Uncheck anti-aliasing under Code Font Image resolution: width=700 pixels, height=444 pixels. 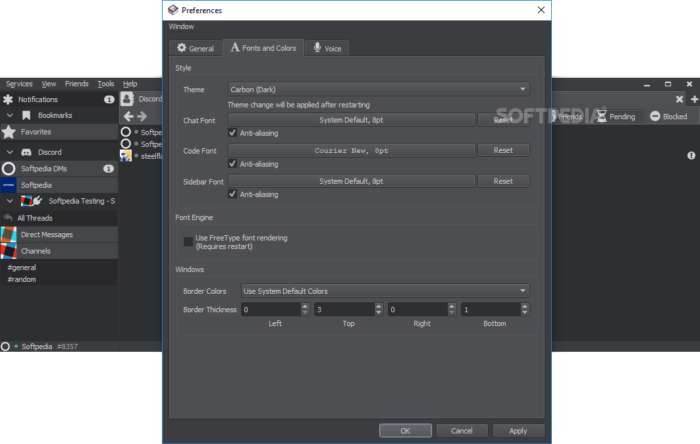(232, 163)
